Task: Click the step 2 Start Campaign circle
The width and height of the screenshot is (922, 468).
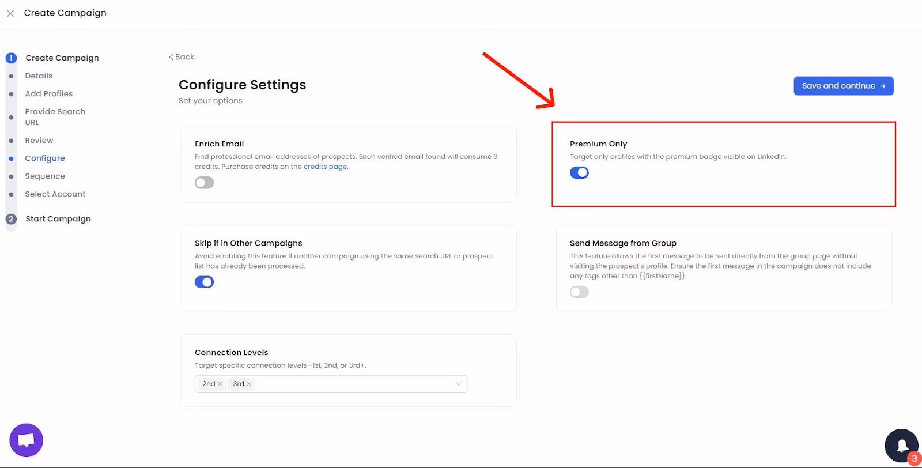Action: click(x=10, y=219)
